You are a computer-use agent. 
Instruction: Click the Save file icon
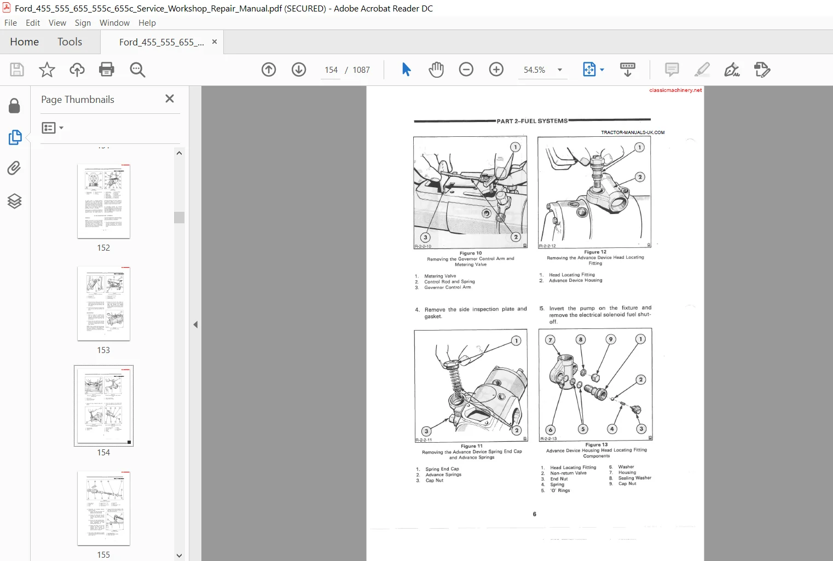(x=17, y=70)
